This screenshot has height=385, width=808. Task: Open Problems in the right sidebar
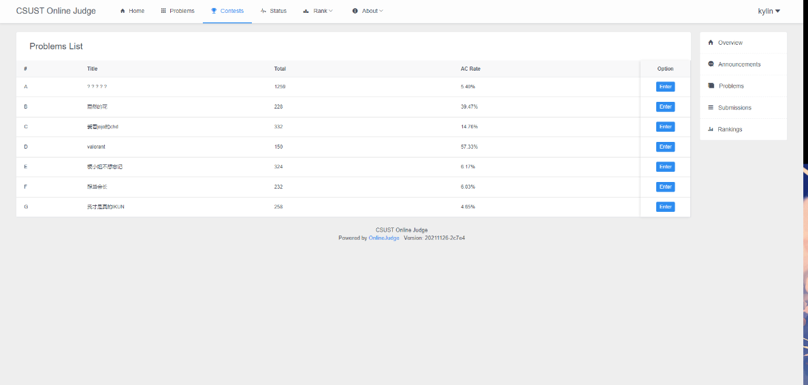coord(731,86)
